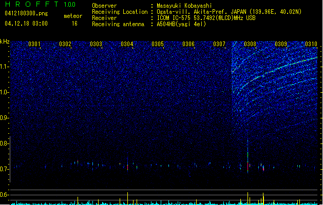Screen dimensions: 323x205
Task: Select the filename 0412180300.png
Action: (x=26, y=13)
